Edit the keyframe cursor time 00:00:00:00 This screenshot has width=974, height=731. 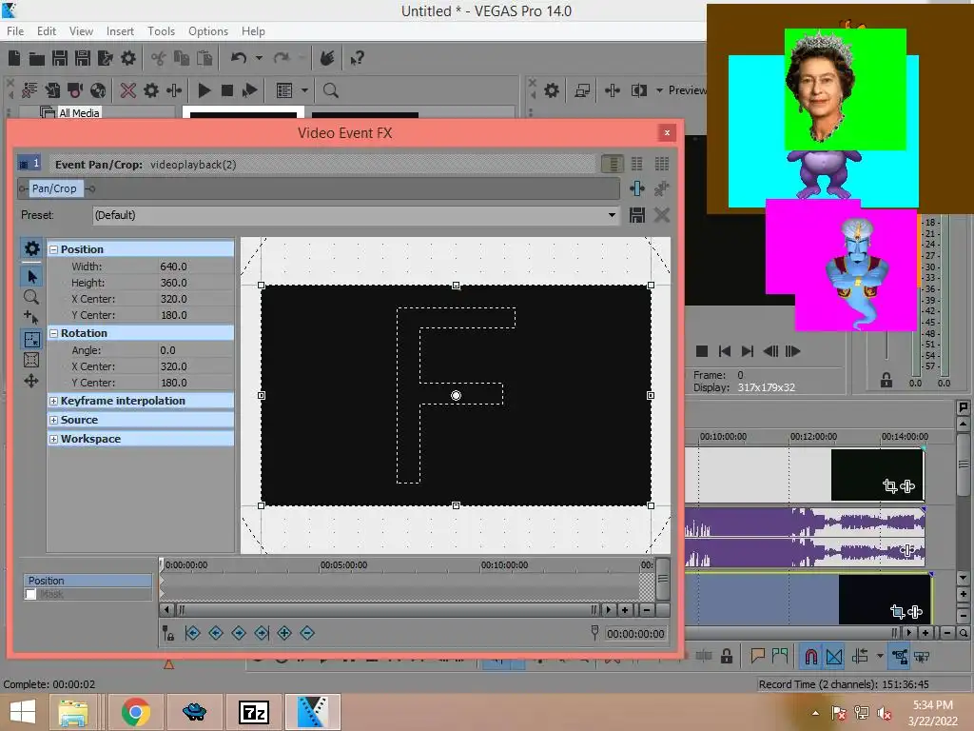(x=635, y=633)
